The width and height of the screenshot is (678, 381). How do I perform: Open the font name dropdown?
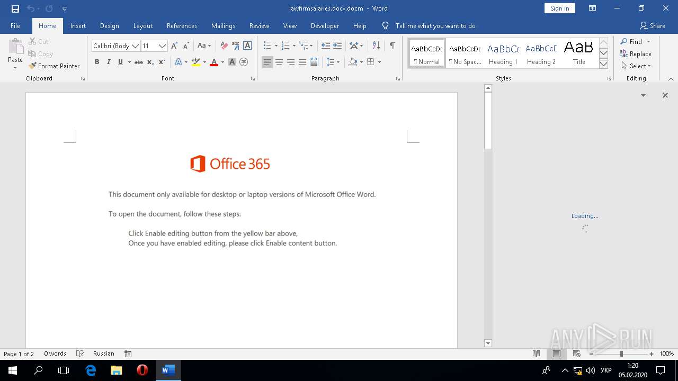coord(135,46)
